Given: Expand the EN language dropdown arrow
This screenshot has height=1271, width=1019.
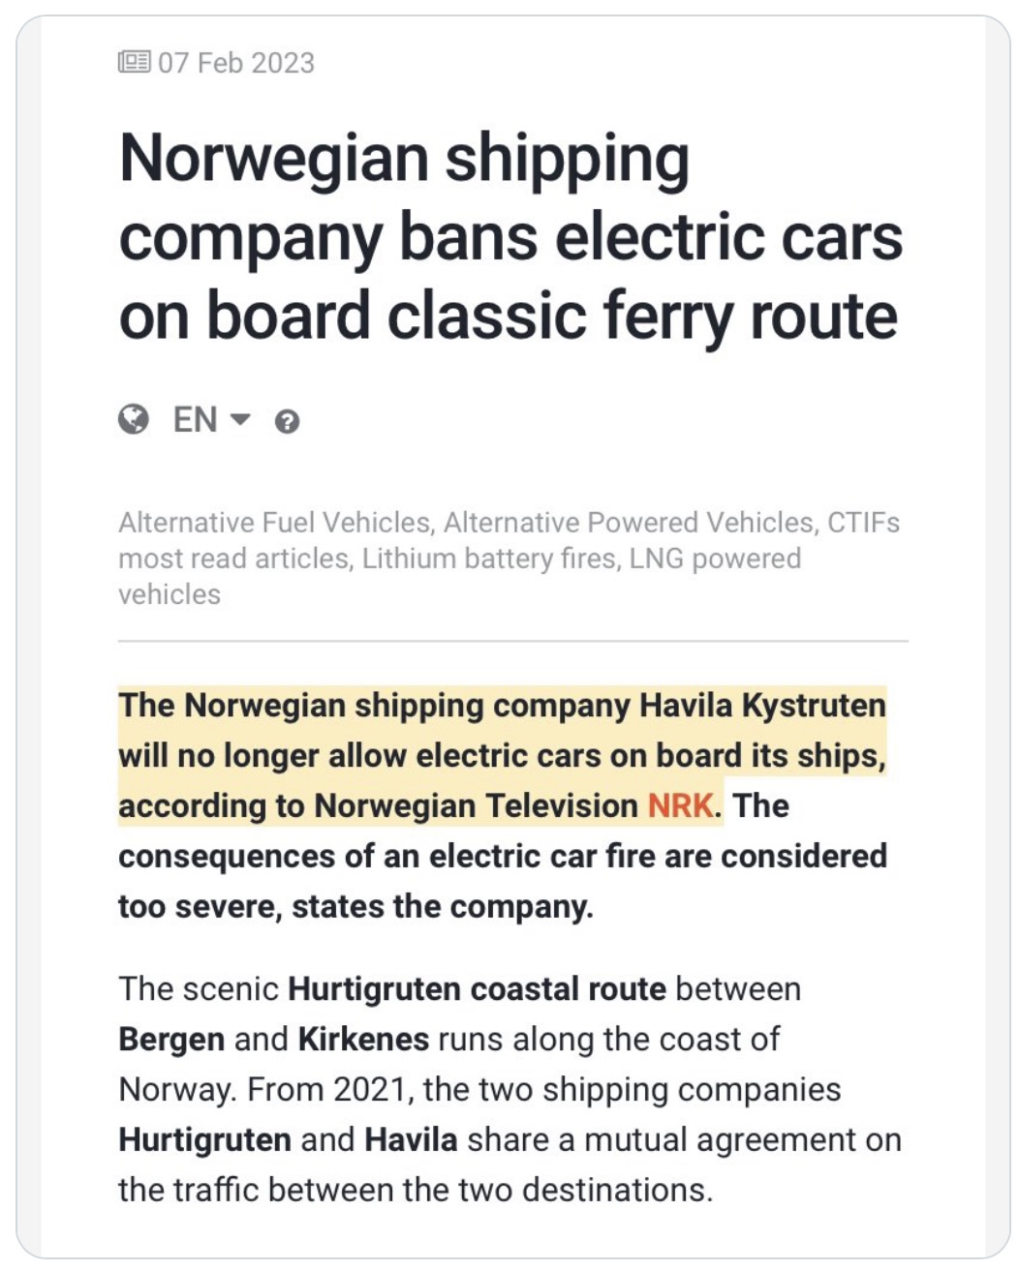Looking at the screenshot, I should (x=240, y=420).
